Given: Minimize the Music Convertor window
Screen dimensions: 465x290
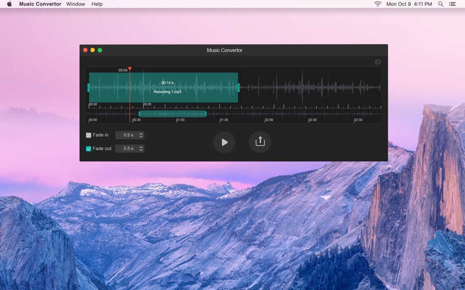Looking at the screenshot, I should [x=92, y=50].
